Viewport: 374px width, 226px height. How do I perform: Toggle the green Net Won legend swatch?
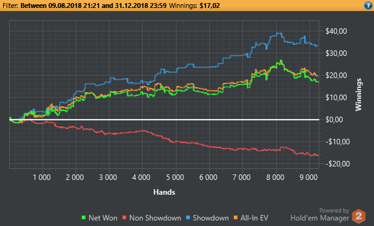point(84,217)
